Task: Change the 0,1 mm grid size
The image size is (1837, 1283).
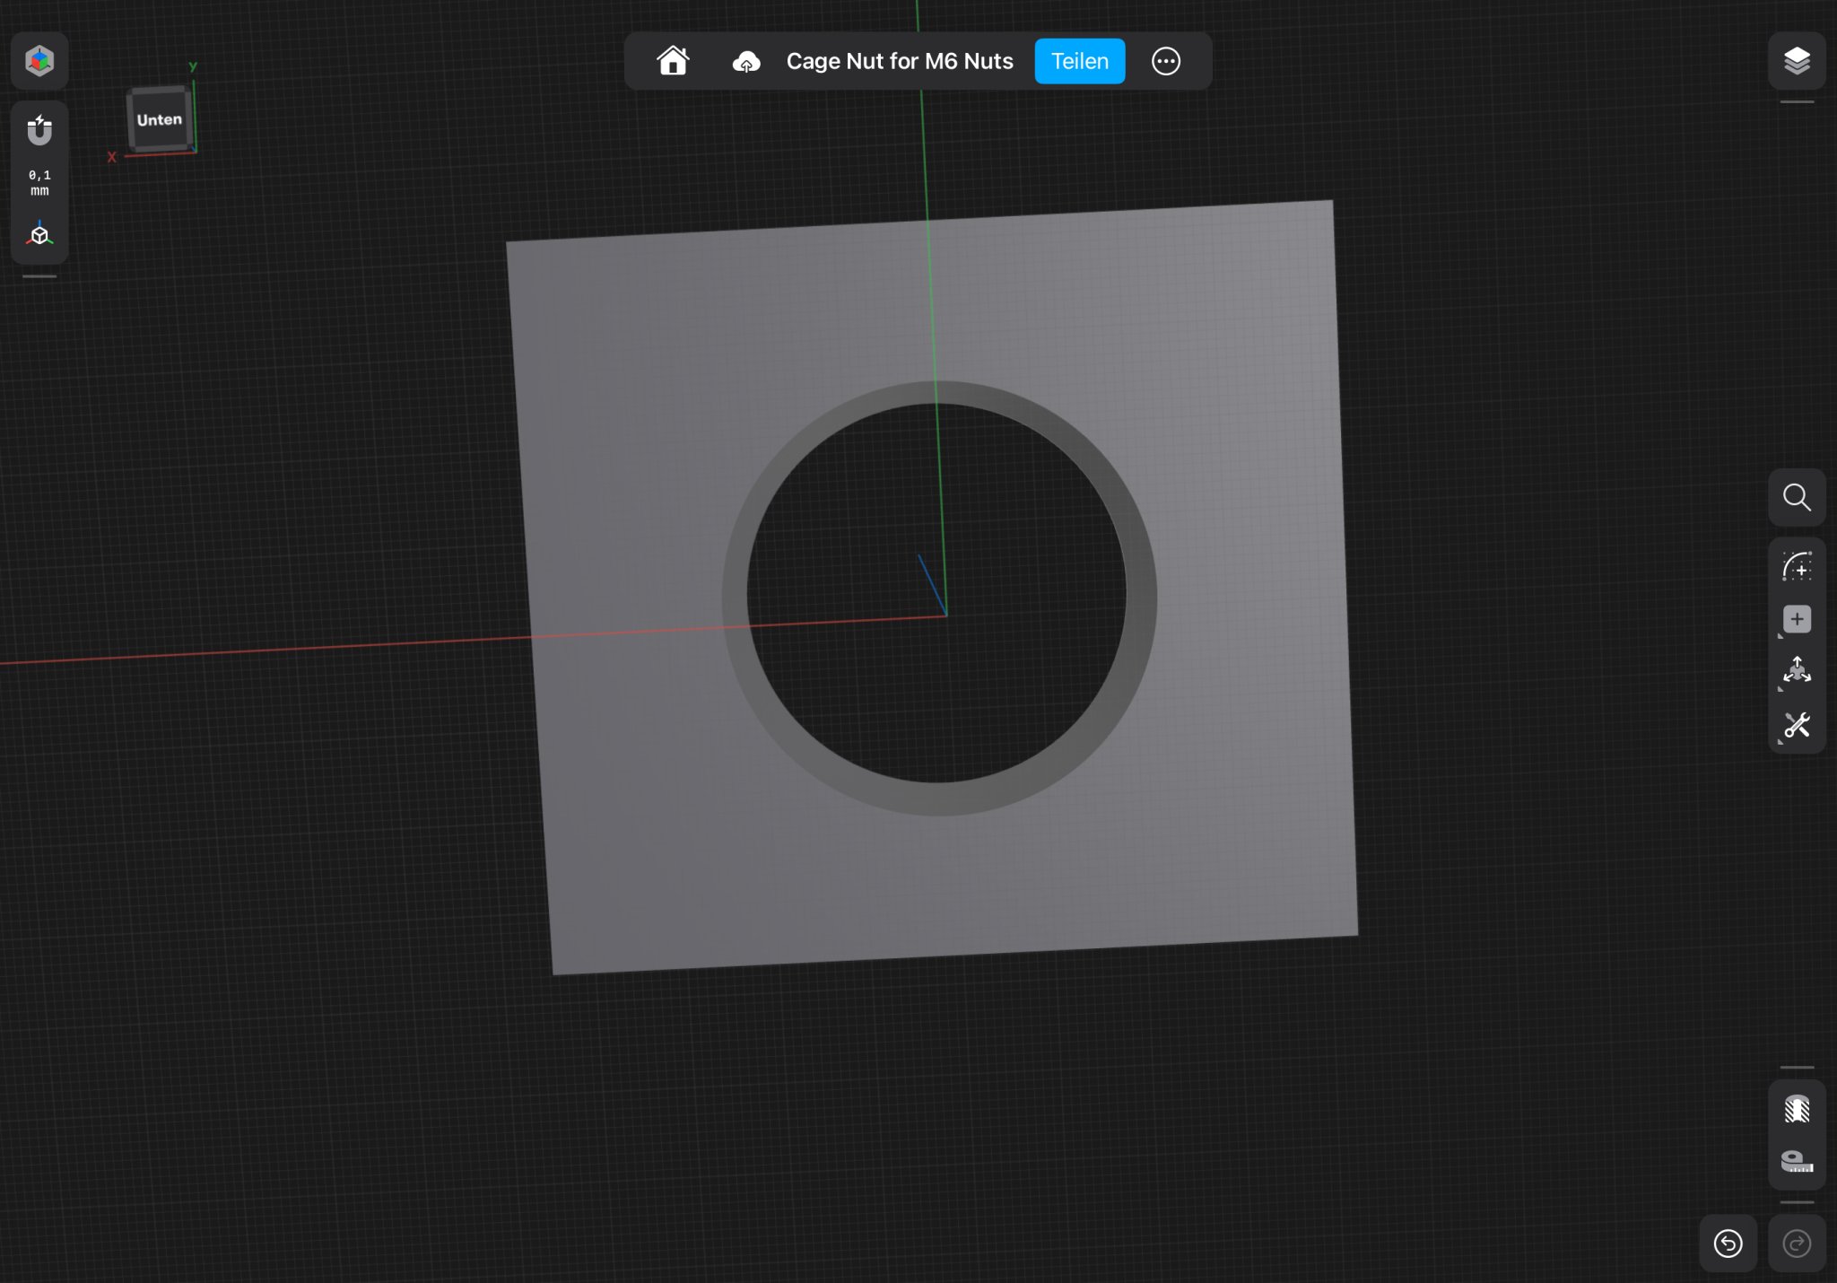Action: [39, 182]
